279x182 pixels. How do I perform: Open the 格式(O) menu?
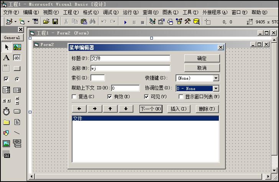tap(91, 12)
